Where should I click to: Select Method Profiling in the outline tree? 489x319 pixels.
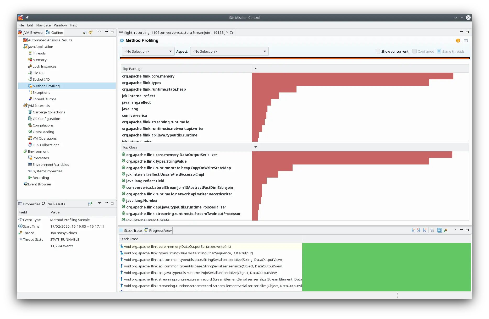[46, 86]
